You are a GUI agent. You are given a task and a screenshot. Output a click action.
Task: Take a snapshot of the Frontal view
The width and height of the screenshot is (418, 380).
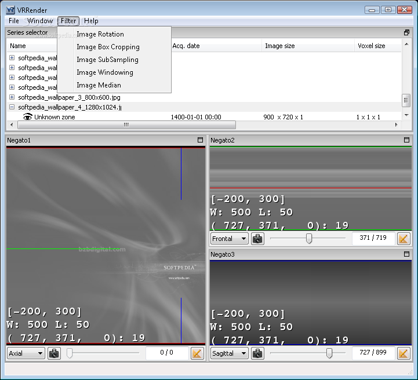tap(257, 239)
